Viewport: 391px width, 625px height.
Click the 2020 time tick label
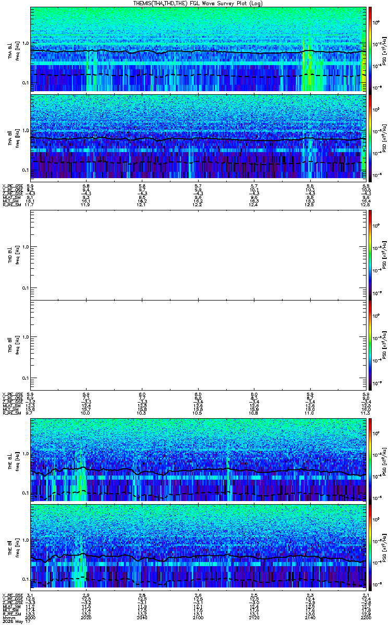coord(86,617)
